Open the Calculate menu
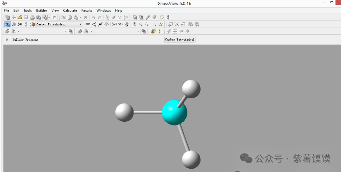This screenshot has height=172, width=341. coord(70,11)
